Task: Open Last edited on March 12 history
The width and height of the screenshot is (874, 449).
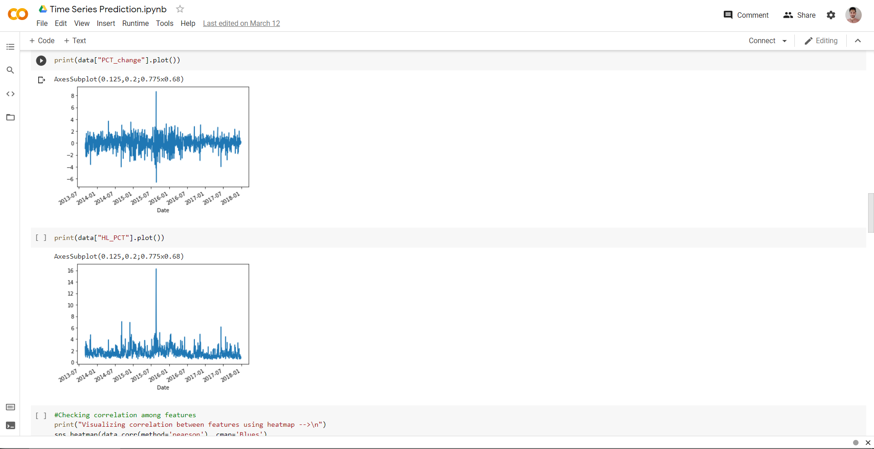Action: tap(241, 24)
